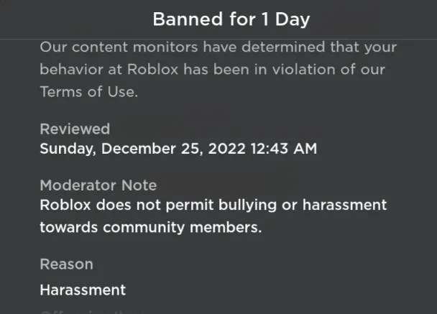The image size is (437, 314).
Task: Select the "Terms of Use" text
Action: pos(88,92)
